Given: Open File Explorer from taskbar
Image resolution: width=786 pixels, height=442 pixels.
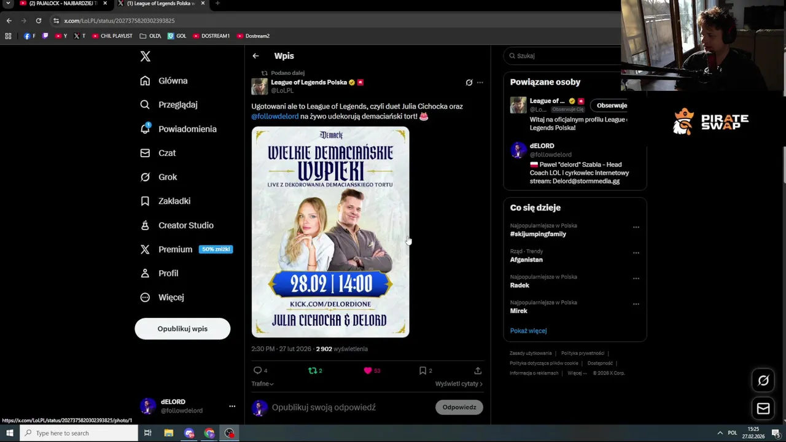Looking at the screenshot, I should 168,433.
